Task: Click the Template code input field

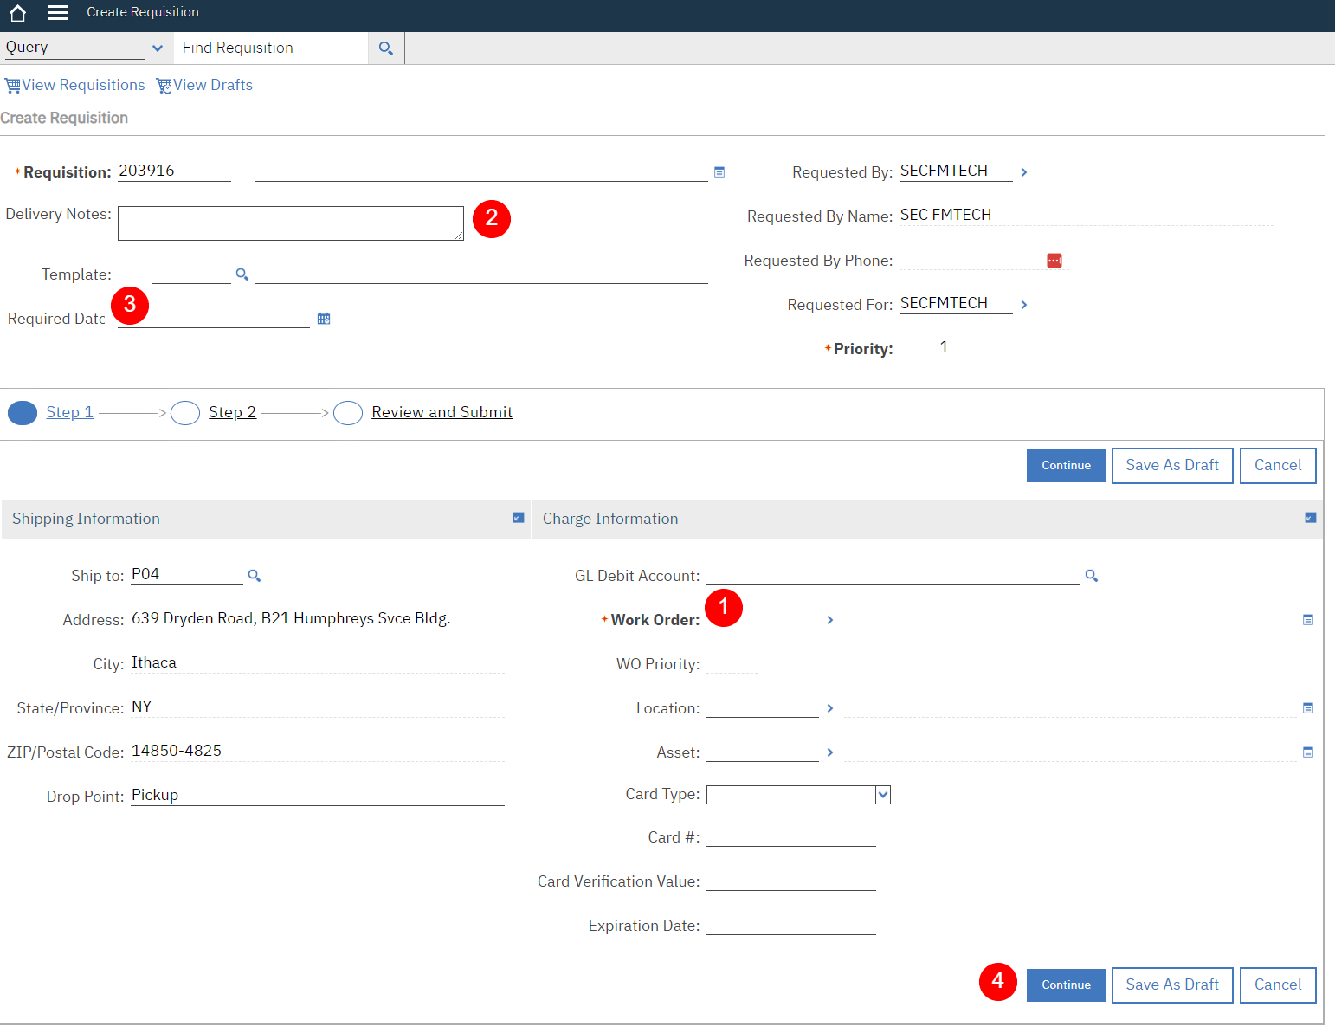Action: click(x=191, y=274)
